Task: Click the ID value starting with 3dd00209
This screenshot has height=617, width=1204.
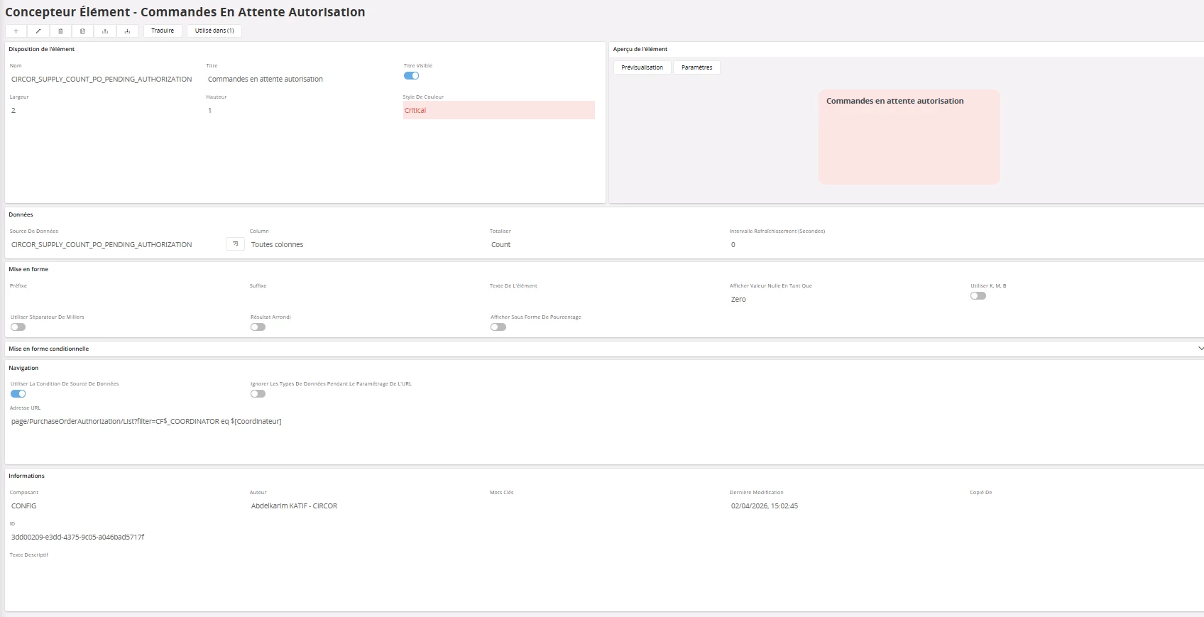Action: (x=77, y=537)
